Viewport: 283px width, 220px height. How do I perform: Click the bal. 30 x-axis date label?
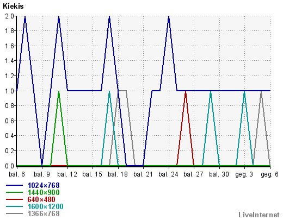219,174
